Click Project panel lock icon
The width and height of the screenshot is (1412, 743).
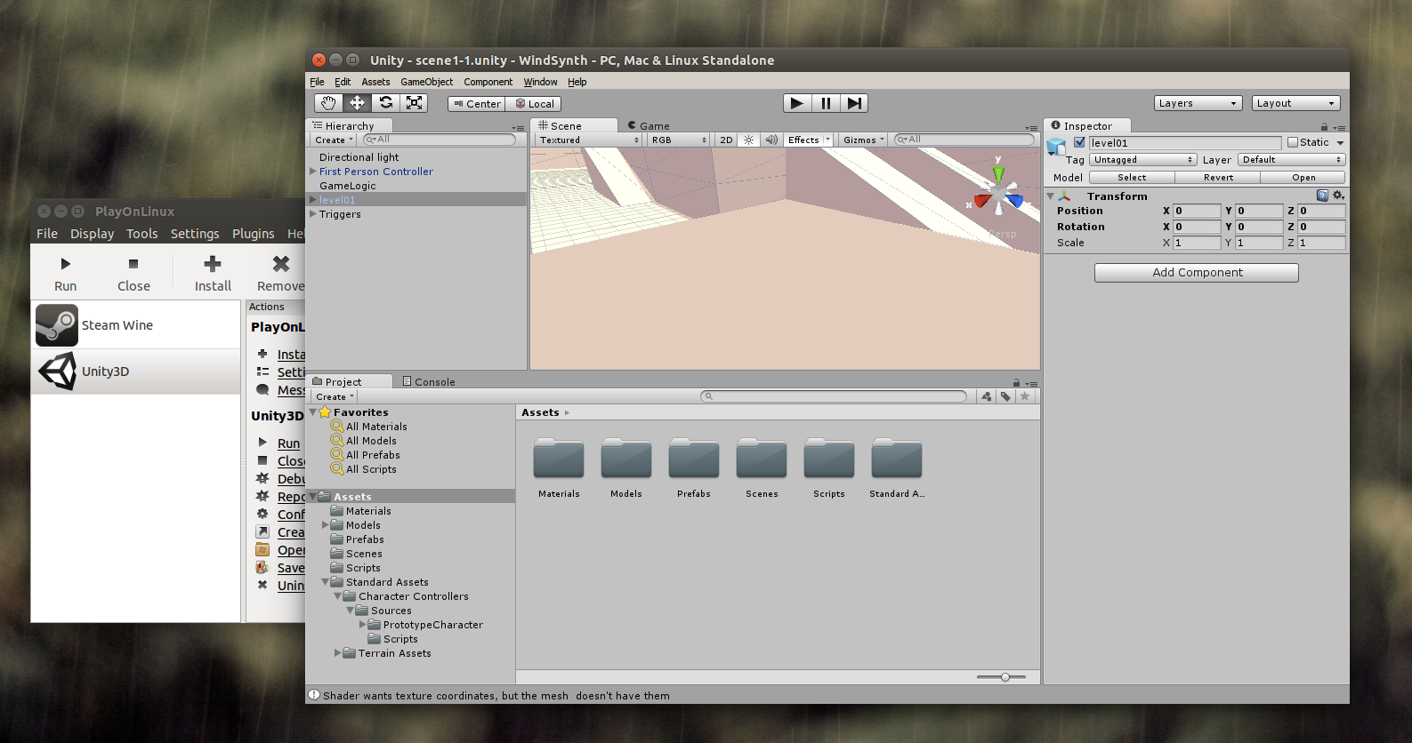tap(1016, 383)
